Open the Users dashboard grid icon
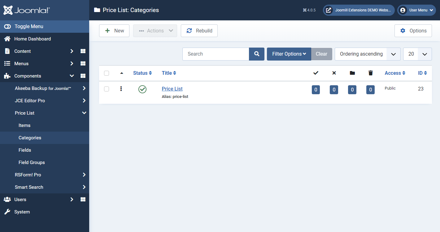The height and width of the screenshot is (232, 440). tap(83, 200)
